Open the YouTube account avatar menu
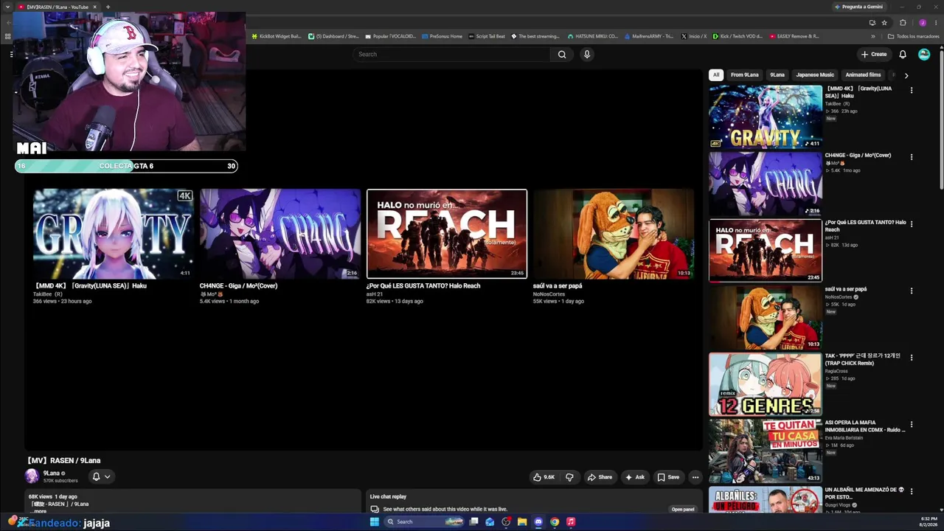The image size is (944, 531). pos(924,55)
